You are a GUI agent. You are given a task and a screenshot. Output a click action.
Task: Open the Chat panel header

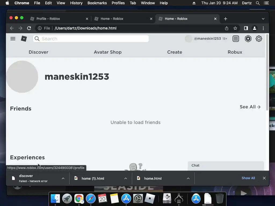226,165
